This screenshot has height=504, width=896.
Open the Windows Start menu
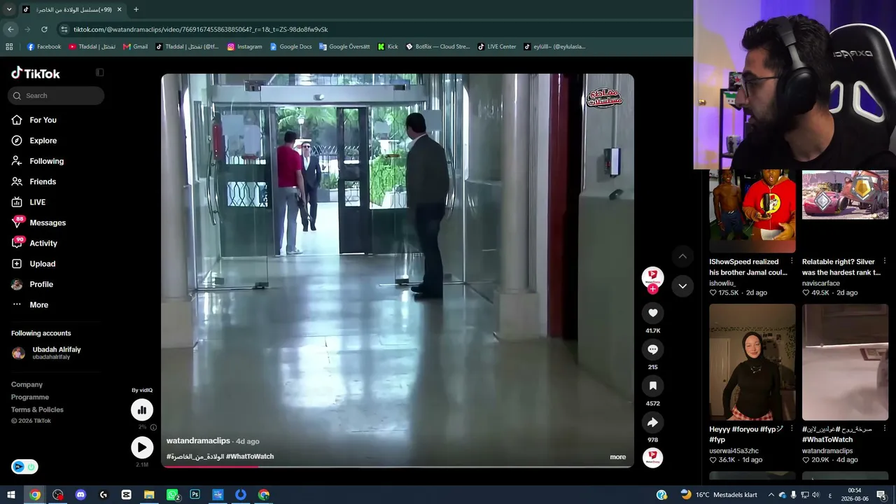pyautogui.click(x=11, y=495)
